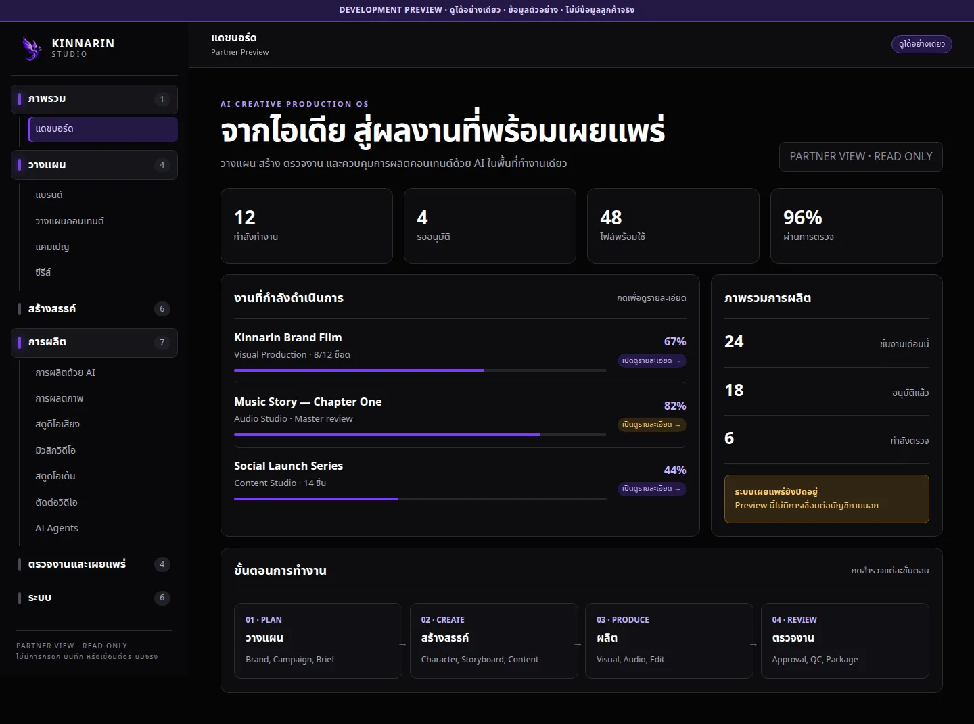
Task: Click the Kinnarin Brand Film progress bar
Action: (x=420, y=370)
